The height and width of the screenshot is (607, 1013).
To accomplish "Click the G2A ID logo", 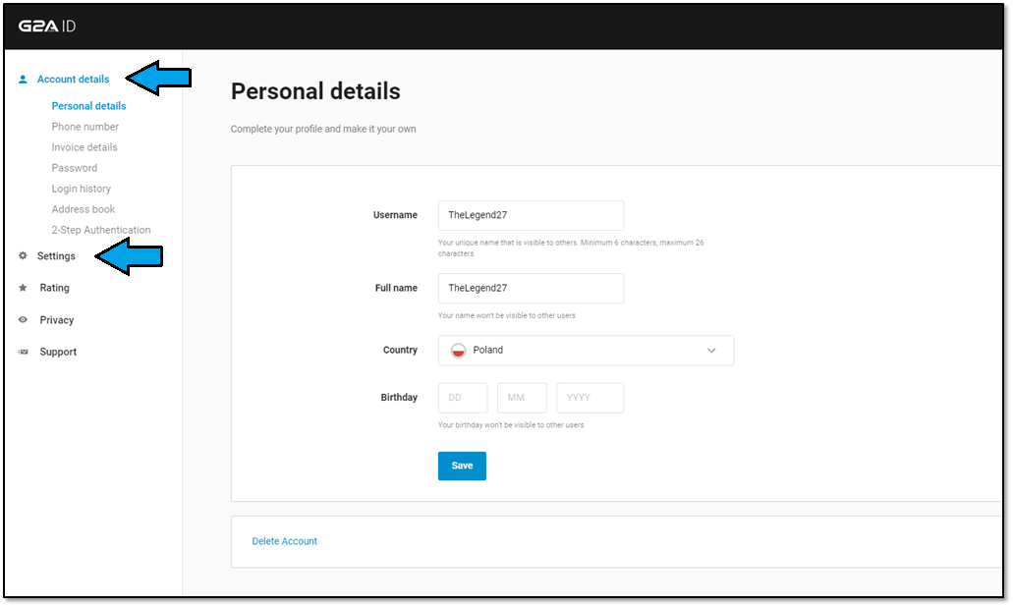I will pyautogui.click(x=46, y=27).
